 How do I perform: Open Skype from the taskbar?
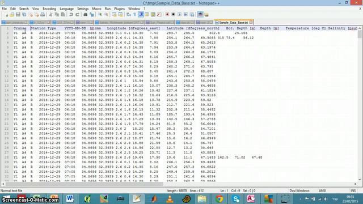(235, 199)
